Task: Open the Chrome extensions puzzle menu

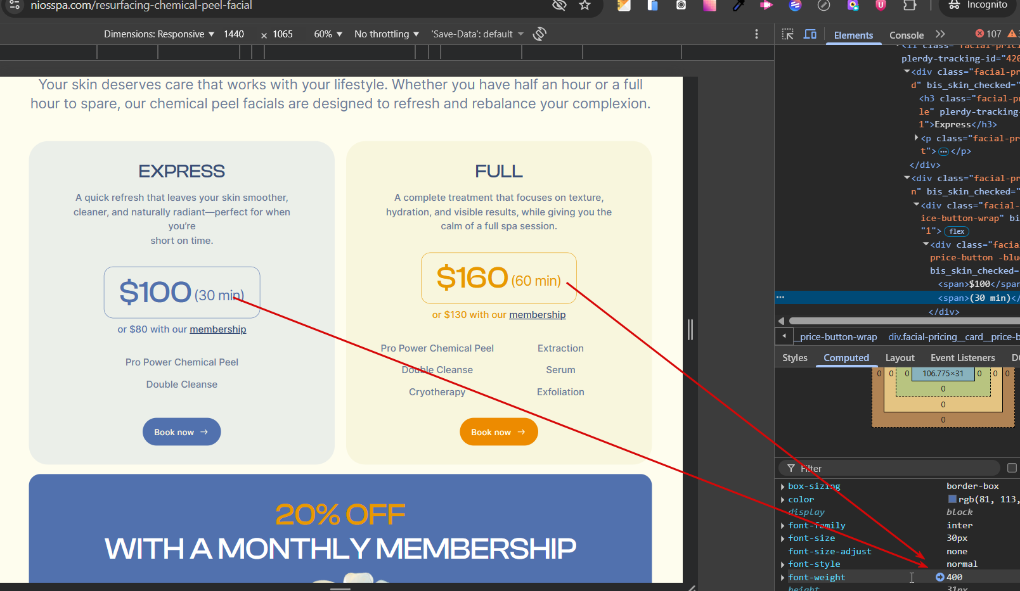Action: (x=910, y=5)
